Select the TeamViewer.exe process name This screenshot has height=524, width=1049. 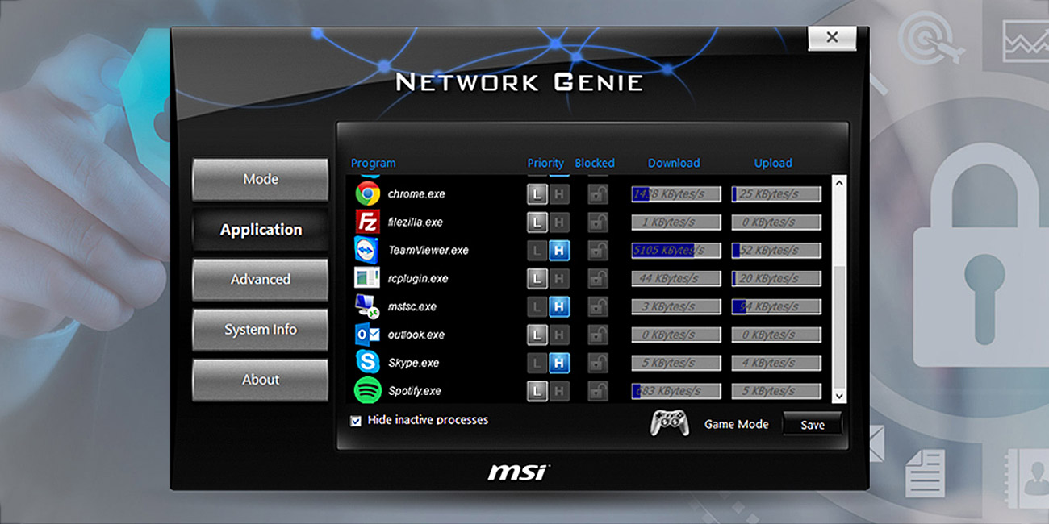(428, 251)
